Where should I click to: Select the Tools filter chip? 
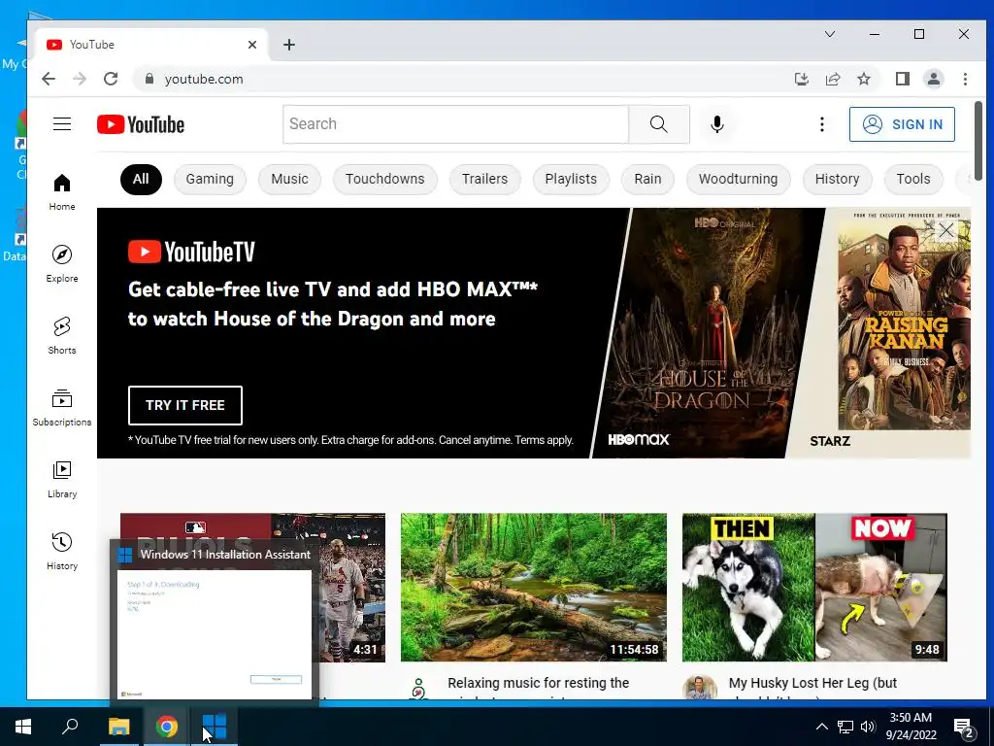(x=913, y=179)
